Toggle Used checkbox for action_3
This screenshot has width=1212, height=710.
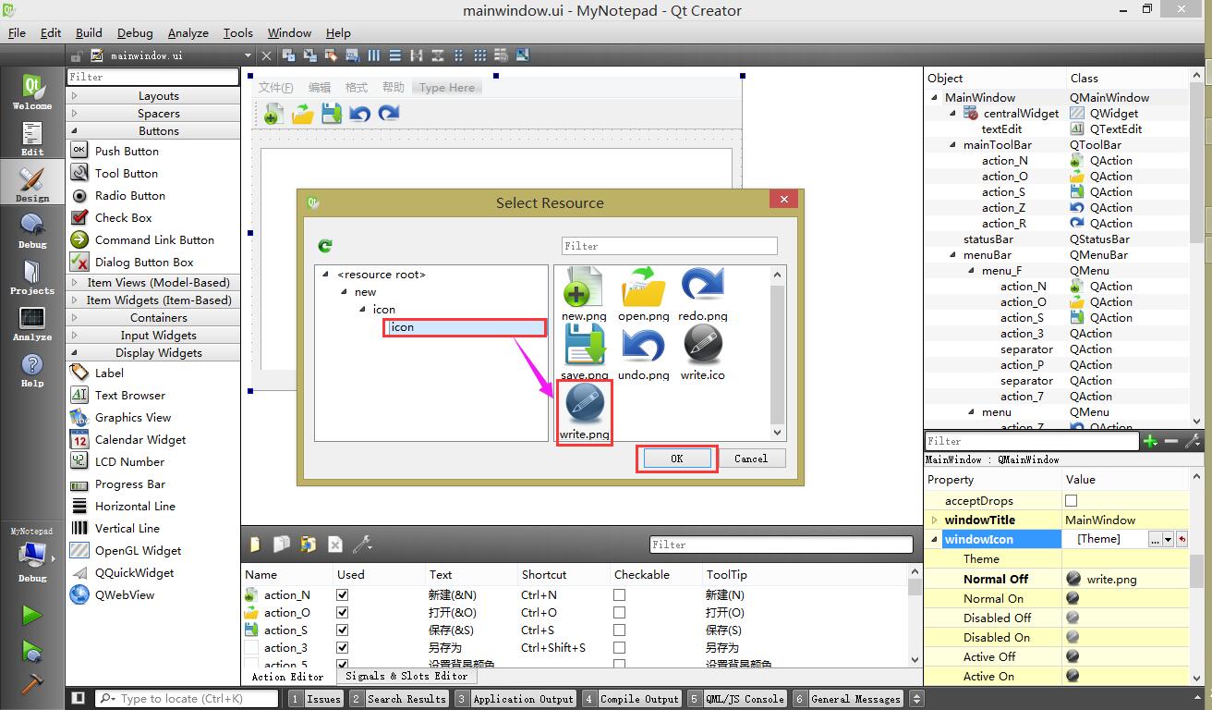343,648
